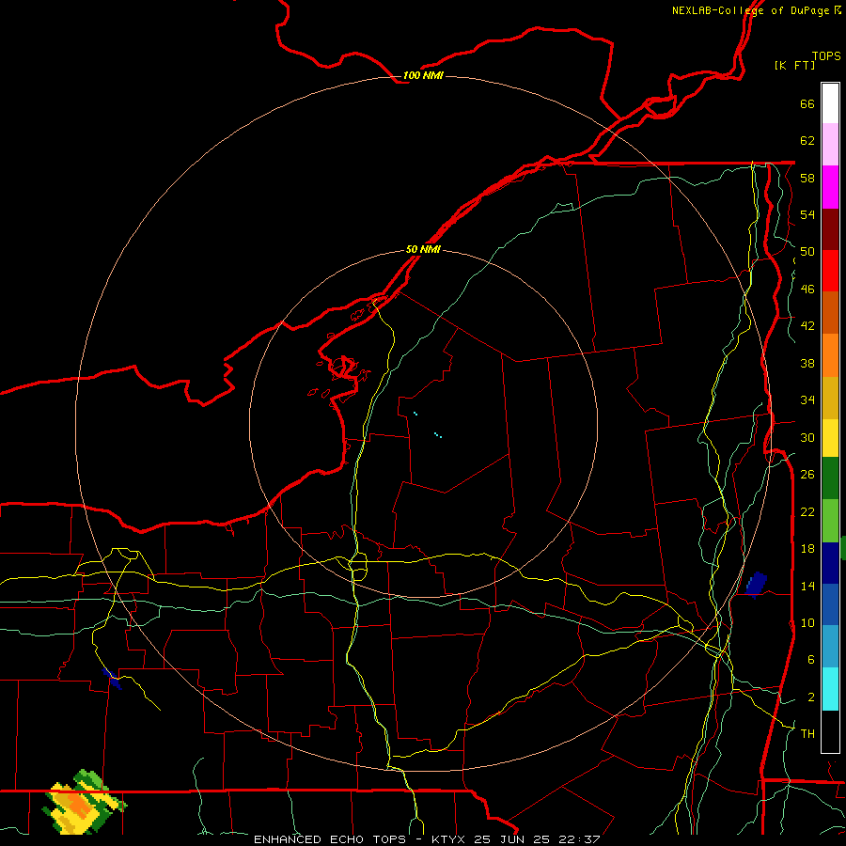Click the '26' legend value

point(807,475)
